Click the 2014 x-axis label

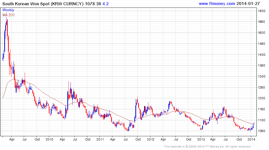click(x=251, y=139)
